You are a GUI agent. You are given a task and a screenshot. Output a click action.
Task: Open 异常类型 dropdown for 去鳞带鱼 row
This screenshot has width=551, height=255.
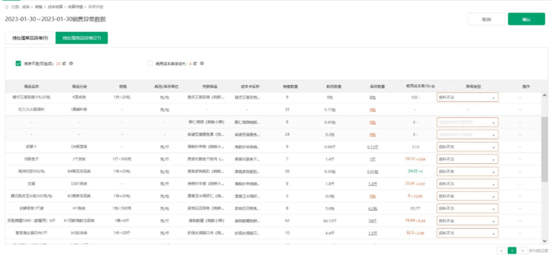pos(467,208)
